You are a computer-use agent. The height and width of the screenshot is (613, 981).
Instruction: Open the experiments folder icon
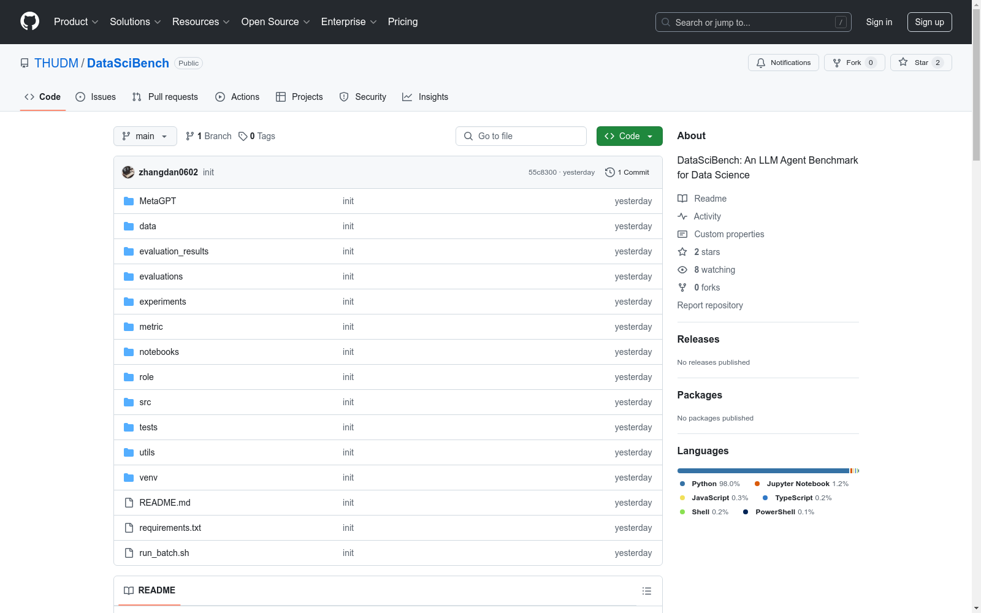129,302
